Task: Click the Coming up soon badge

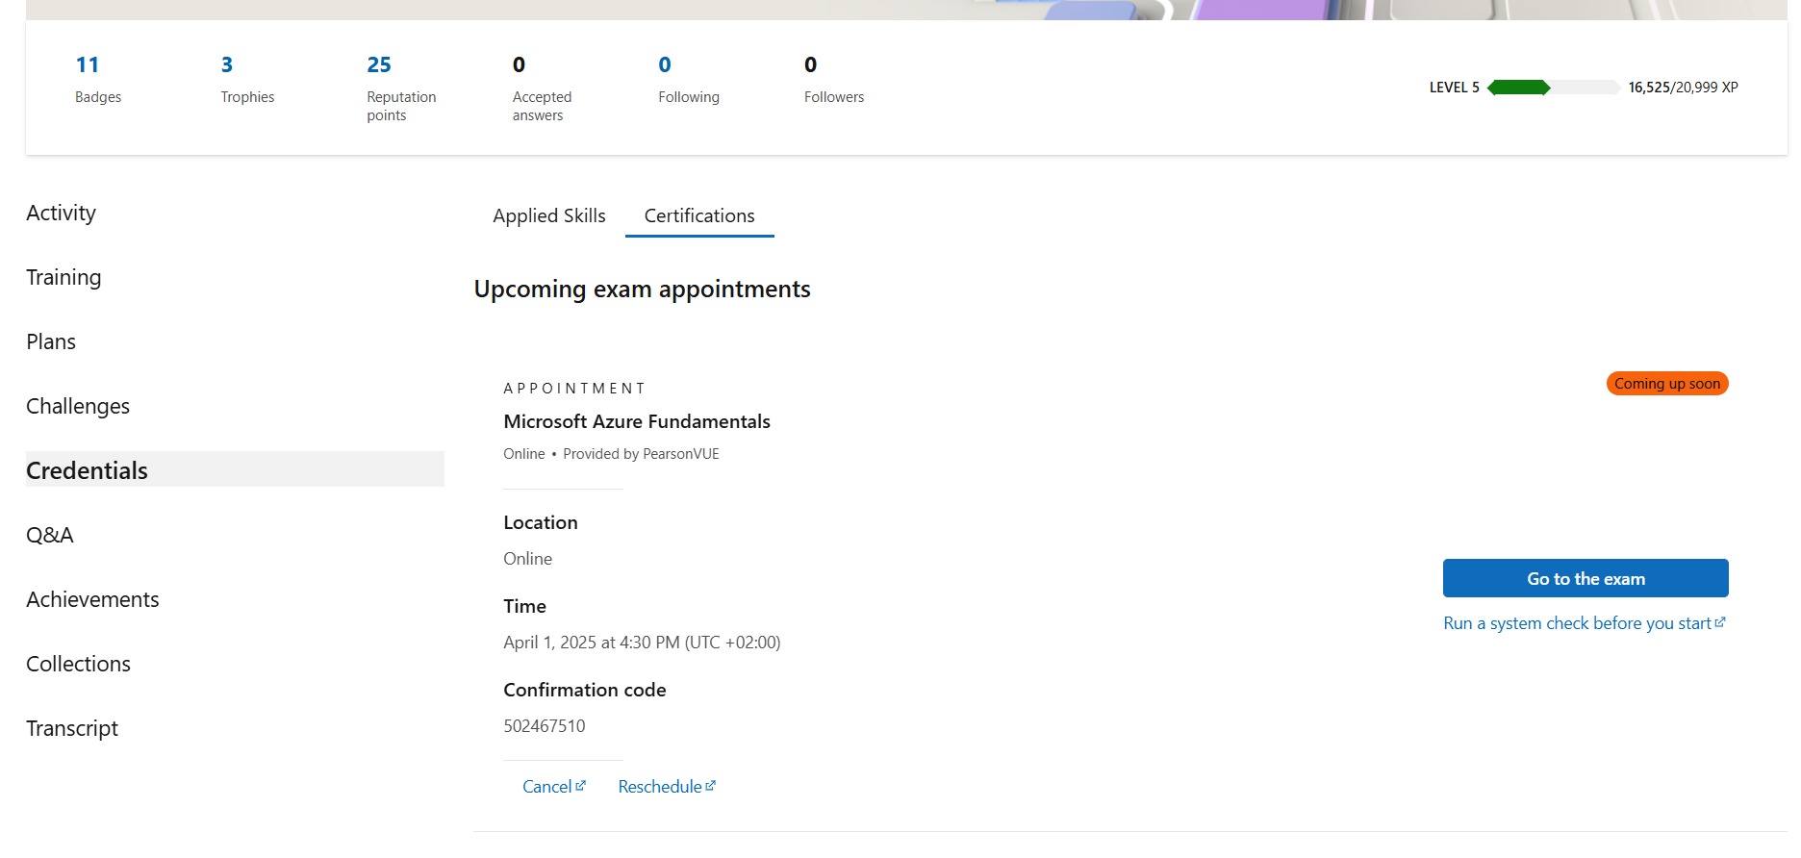Action: [x=1667, y=384]
